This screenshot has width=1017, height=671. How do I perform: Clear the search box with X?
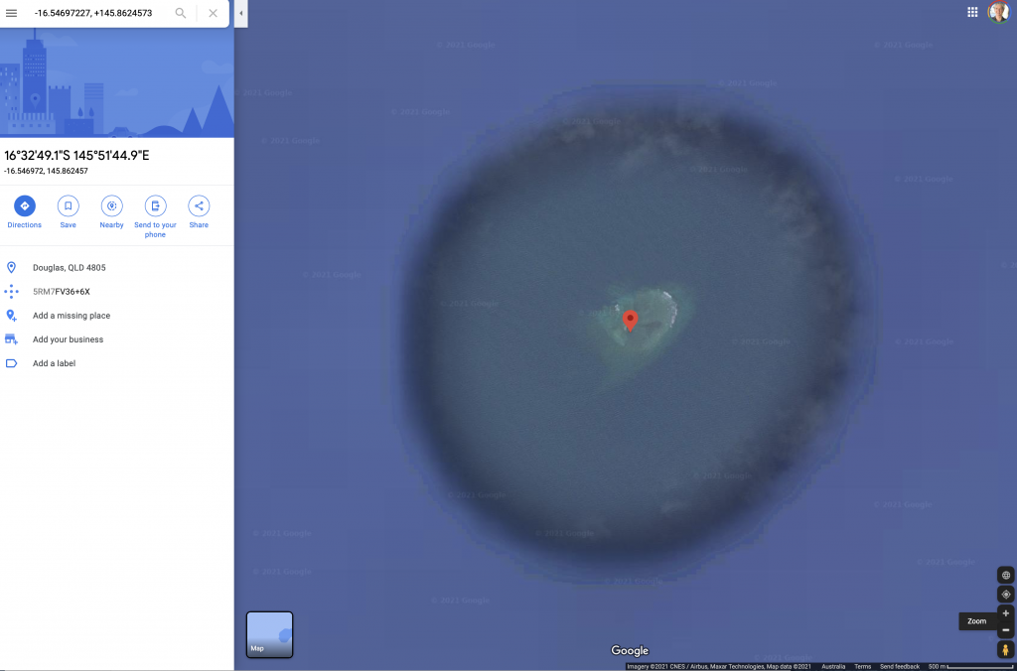[x=213, y=13]
